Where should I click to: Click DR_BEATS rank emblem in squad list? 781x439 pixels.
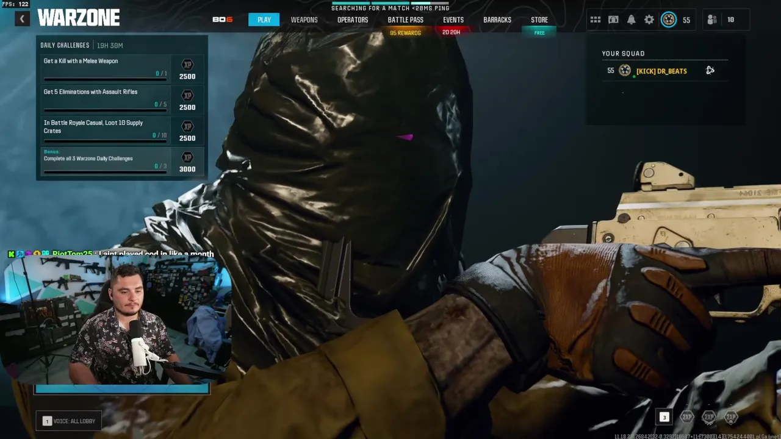(x=625, y=71)
